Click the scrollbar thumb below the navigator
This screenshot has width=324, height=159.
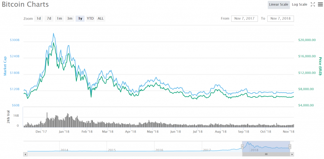(266, 154)
